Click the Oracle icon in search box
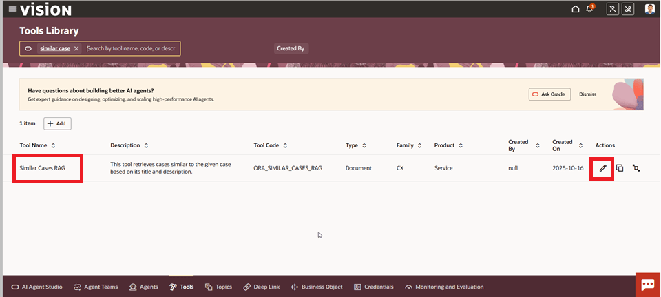 pos(28,48)
